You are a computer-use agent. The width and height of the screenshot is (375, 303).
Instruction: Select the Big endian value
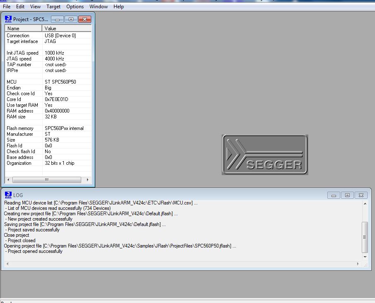[48, 88]
